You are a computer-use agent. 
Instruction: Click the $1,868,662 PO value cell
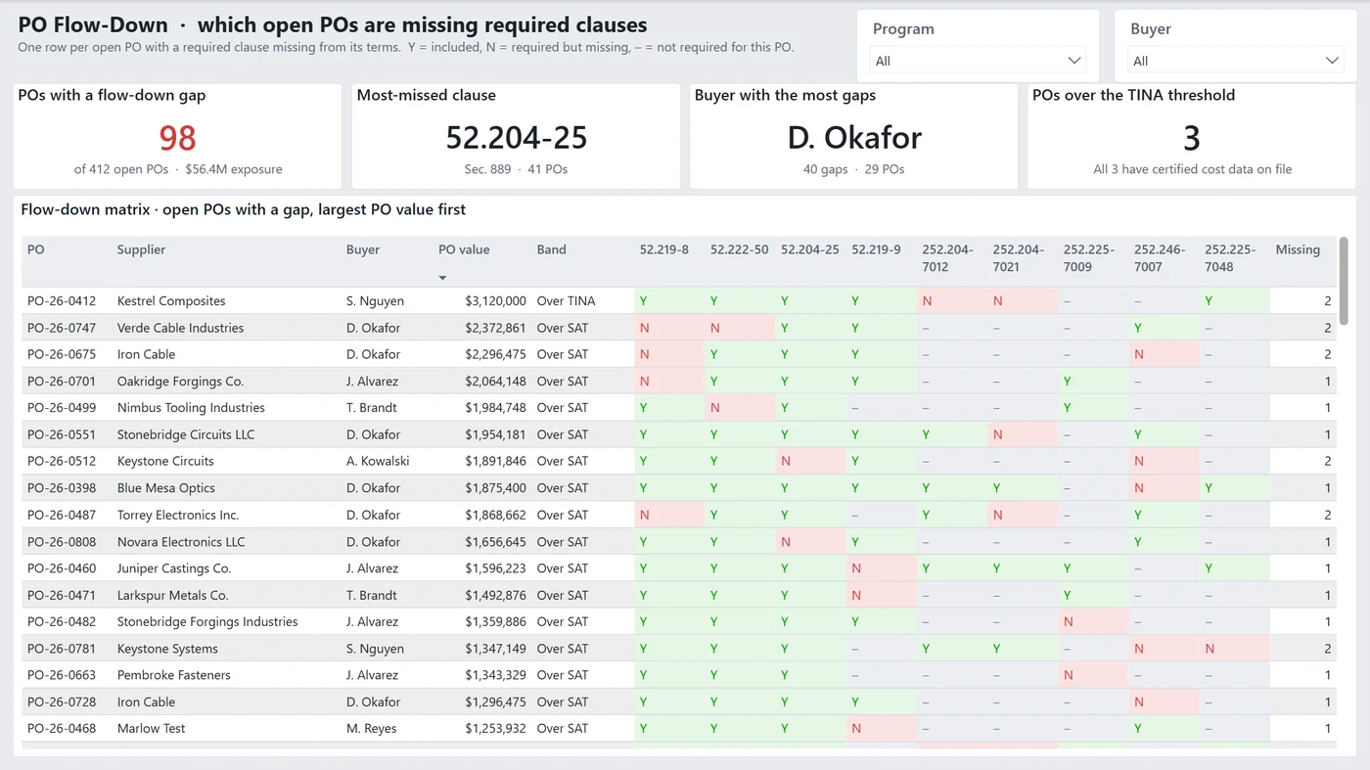click(x=495, y=515)
